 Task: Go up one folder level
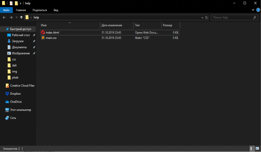(x=21, y=17)
